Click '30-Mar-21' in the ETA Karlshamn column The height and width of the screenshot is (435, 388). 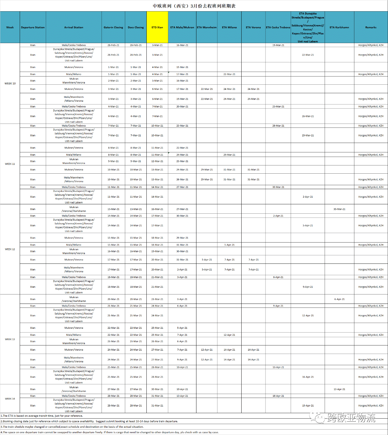339,209
